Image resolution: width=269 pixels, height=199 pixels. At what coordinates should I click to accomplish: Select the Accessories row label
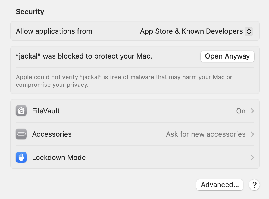tap(52, 134)
